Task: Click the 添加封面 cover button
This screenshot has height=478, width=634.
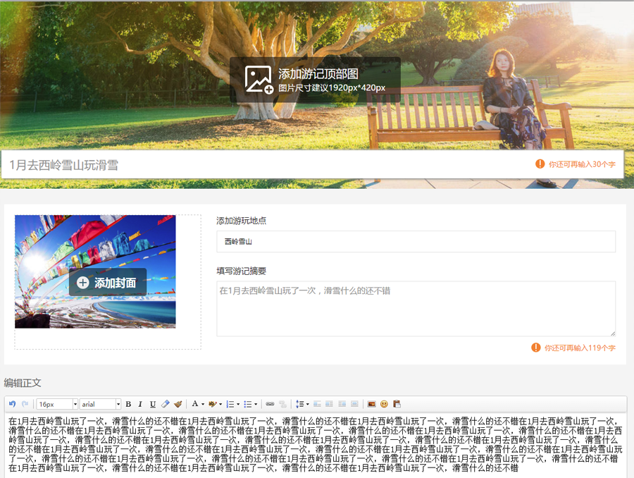Action: click(108, 283)
